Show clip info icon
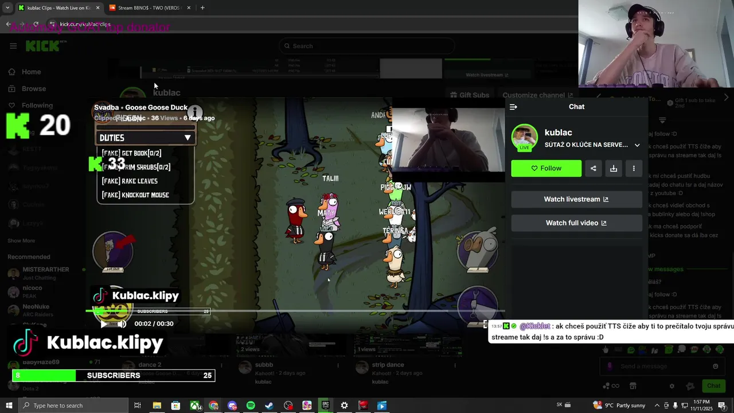734x413 pixels. [x=195, y=112]
